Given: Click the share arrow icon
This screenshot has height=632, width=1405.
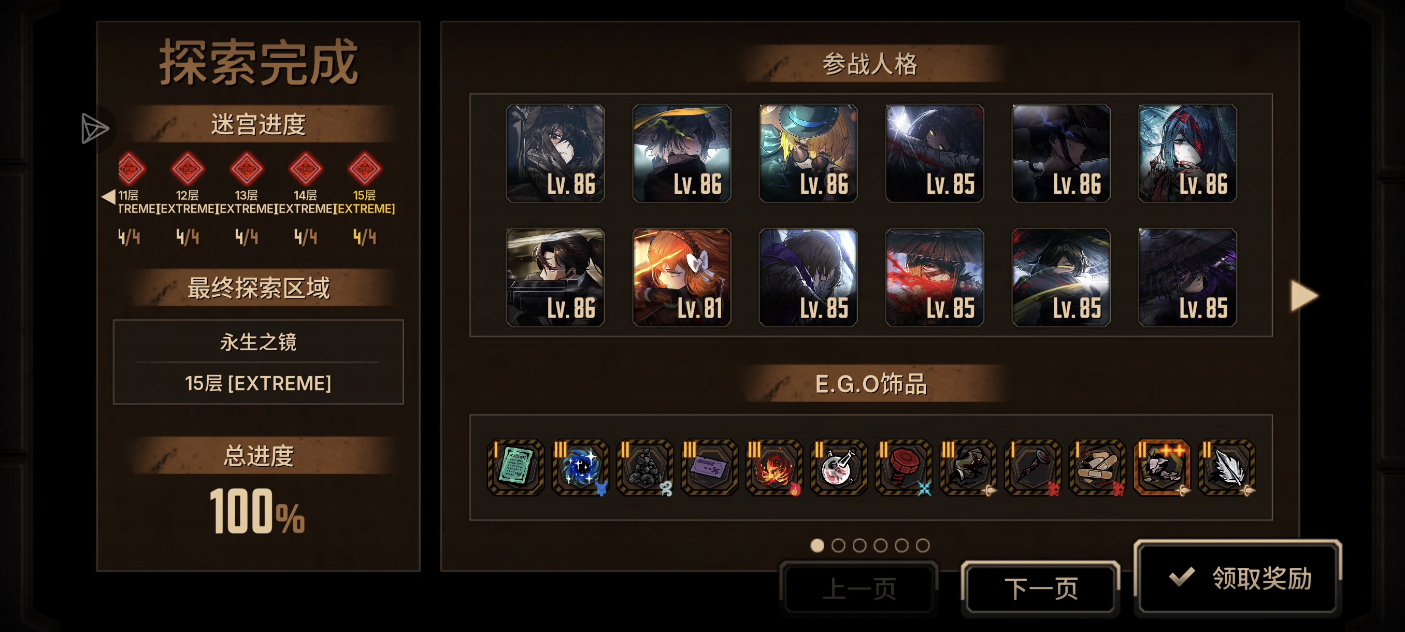Looking at the screenshot, I should (94, 128).
